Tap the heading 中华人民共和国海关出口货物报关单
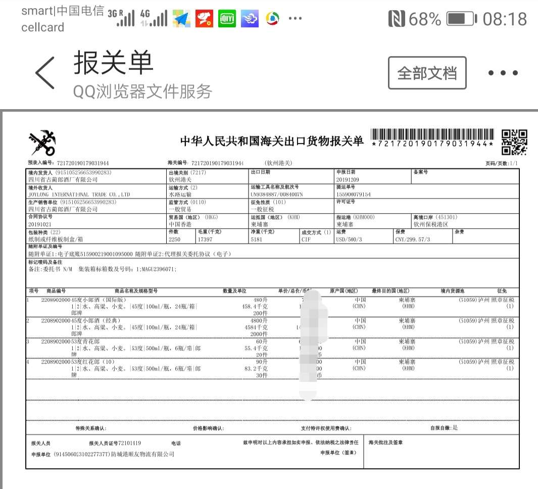The width and height of the screenshot is (538, 489). click(x=272, y=141)
